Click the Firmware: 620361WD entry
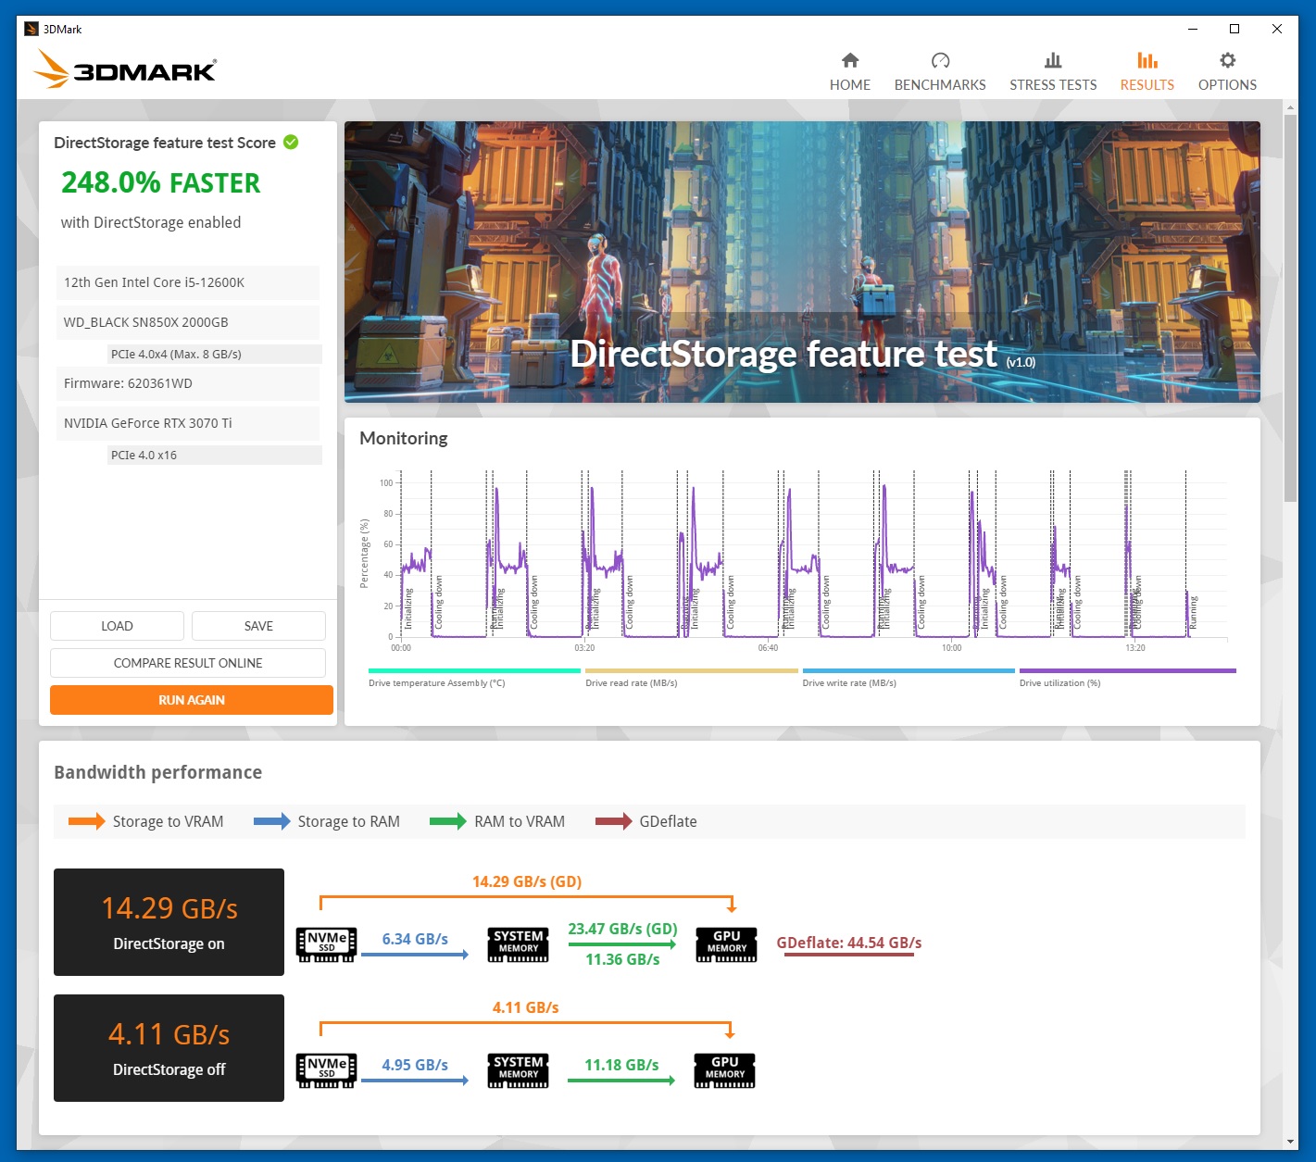1316x1162 pixels. (188, 383)
